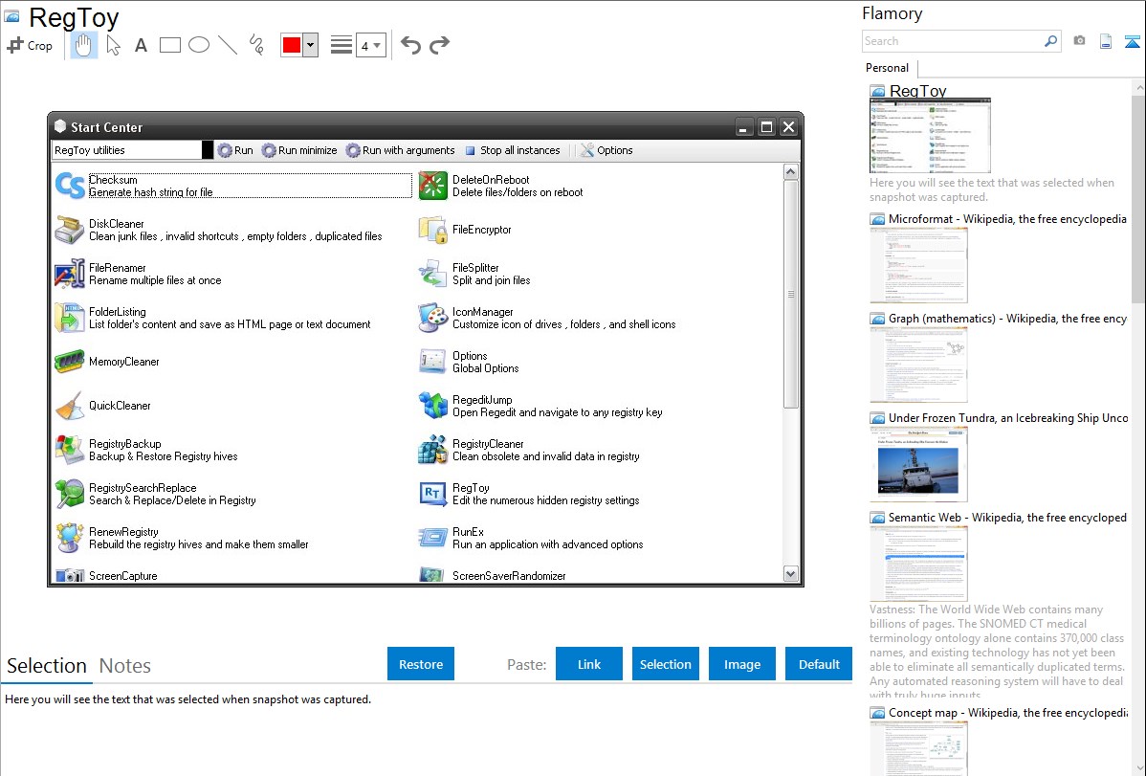Select the MemoryCleaner utility icon

pyautogui.click(x=70, y=362)
